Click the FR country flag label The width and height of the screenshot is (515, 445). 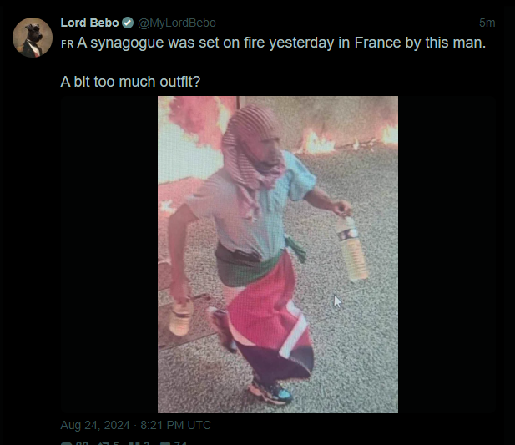click(68, 44)
